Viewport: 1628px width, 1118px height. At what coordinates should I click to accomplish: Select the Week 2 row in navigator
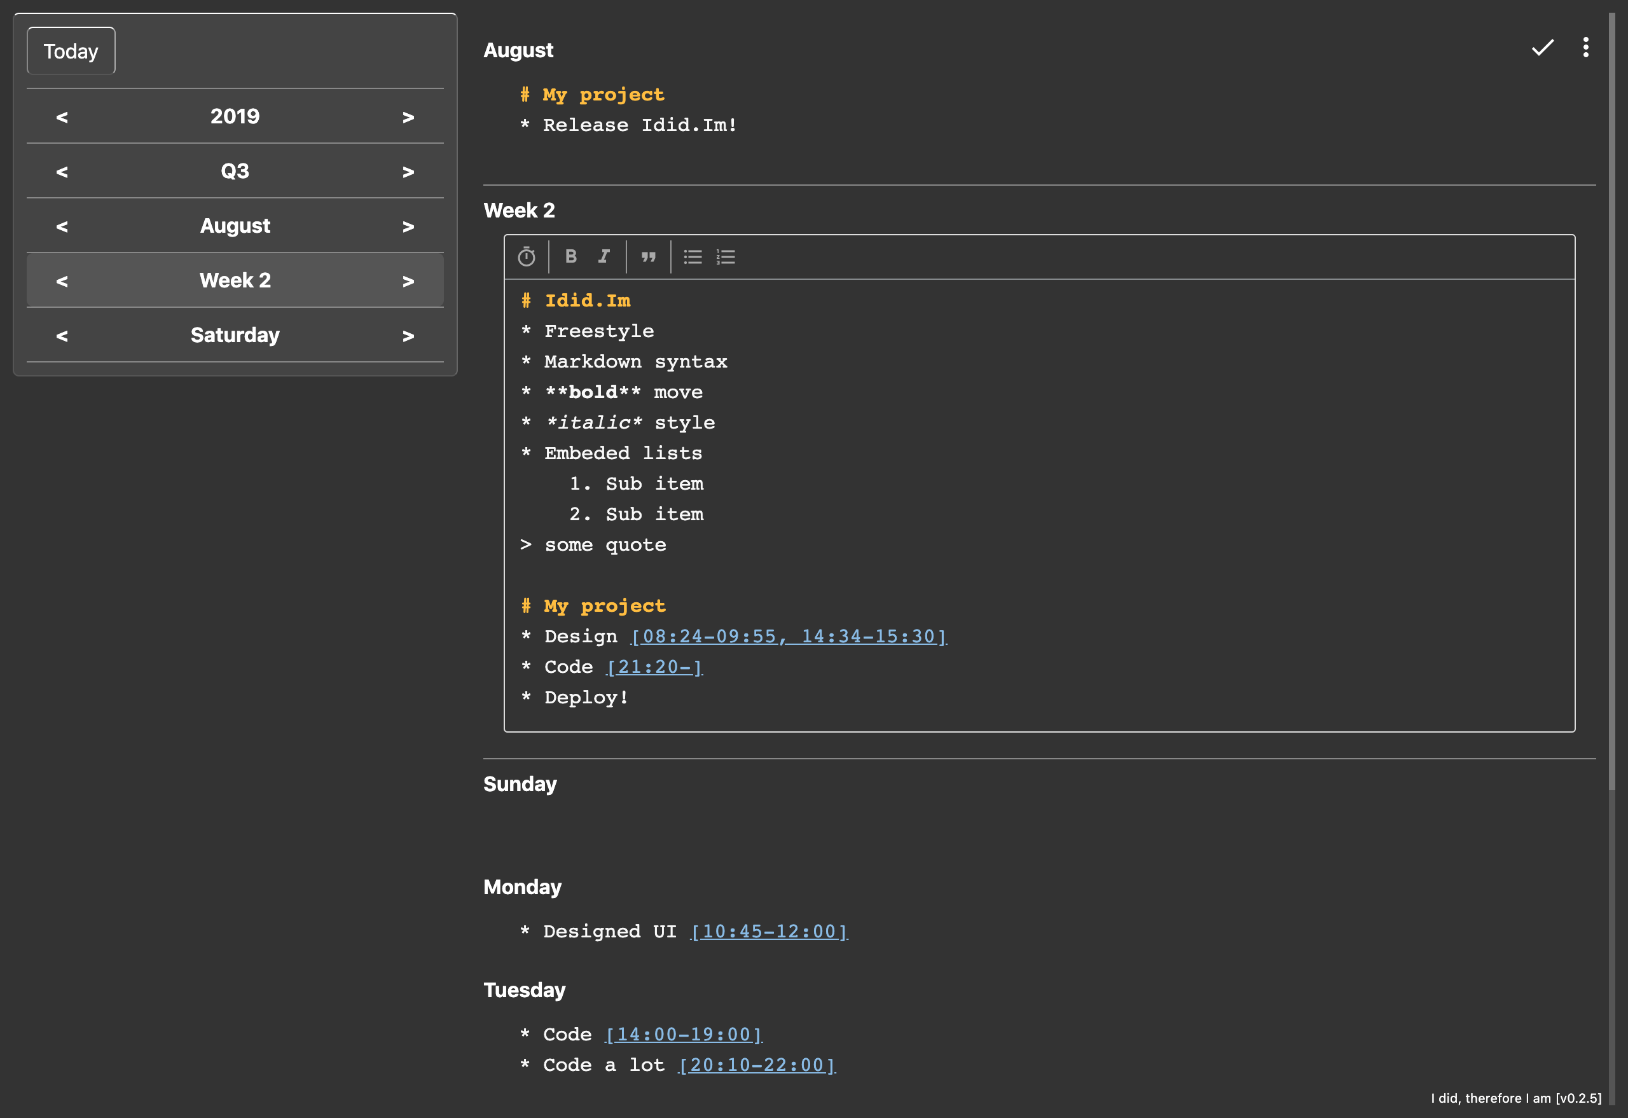tap(235, 280)
